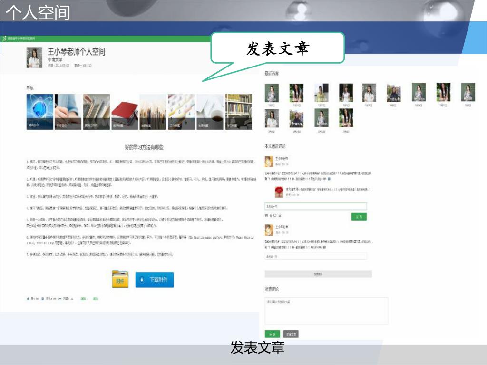Open the seventh visitor avatar in top row
The width and height of the screenshot is (487, 365).
tap(419, 92)
